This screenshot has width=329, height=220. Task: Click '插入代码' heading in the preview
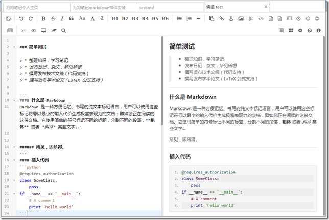(x=180, y=157)
